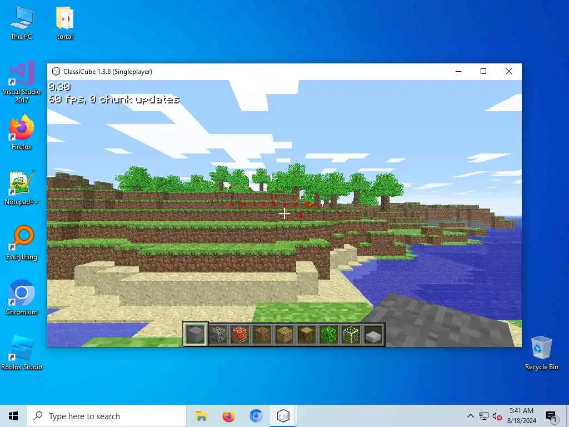This screenshot has width=569, height=427.
Task: Open the Recycle Bin
Action: pyautogui.click(x=541, y=352)
